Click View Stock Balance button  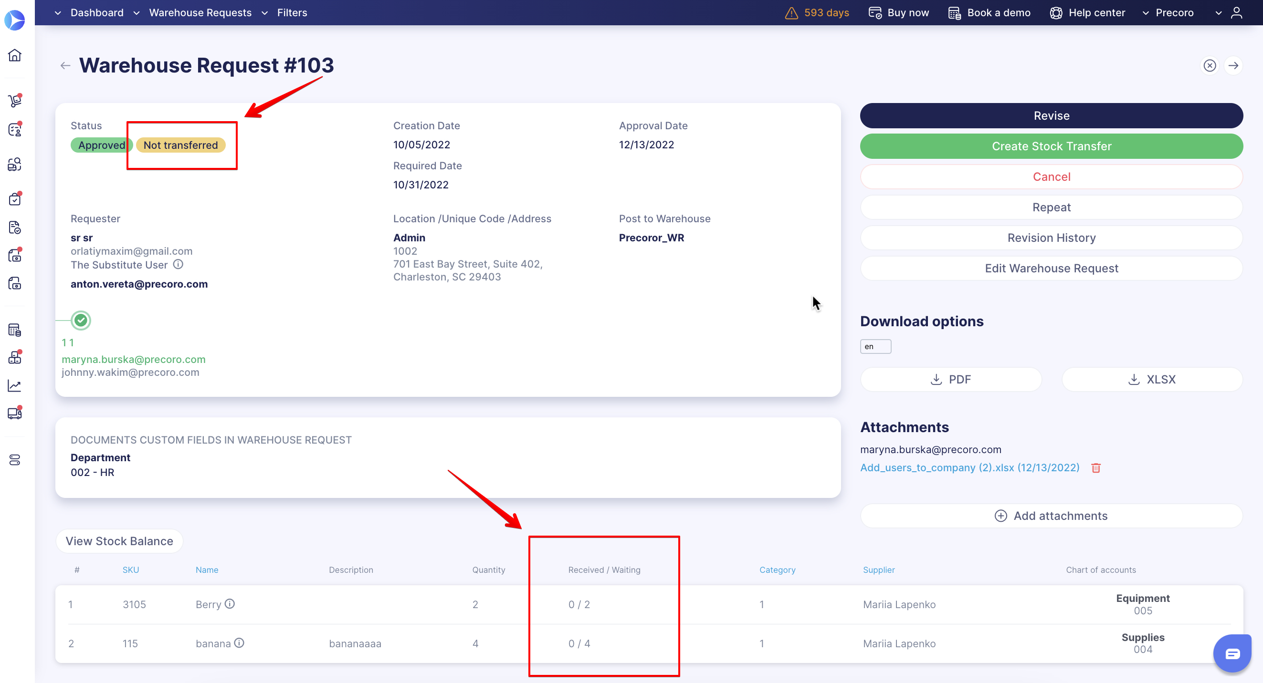pyautogui.click(x=119, y=541)
